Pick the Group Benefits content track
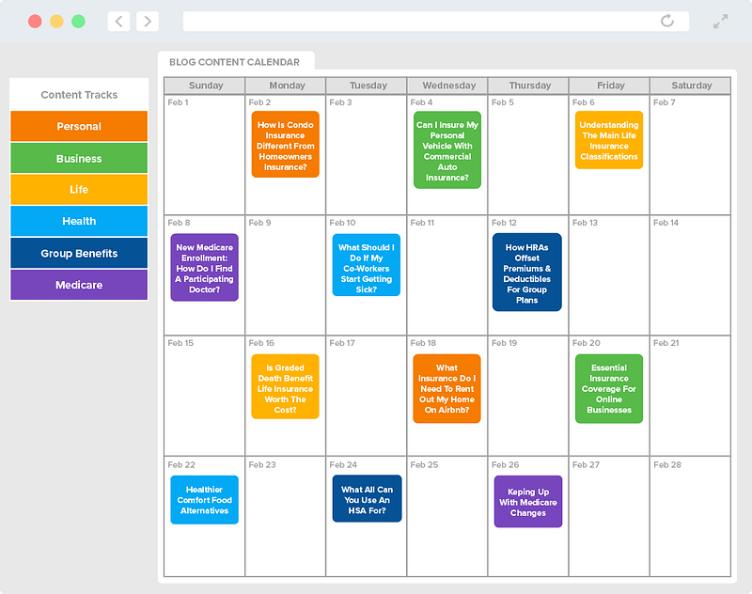Viewport: 752px width, 594px height. (79, 253)
